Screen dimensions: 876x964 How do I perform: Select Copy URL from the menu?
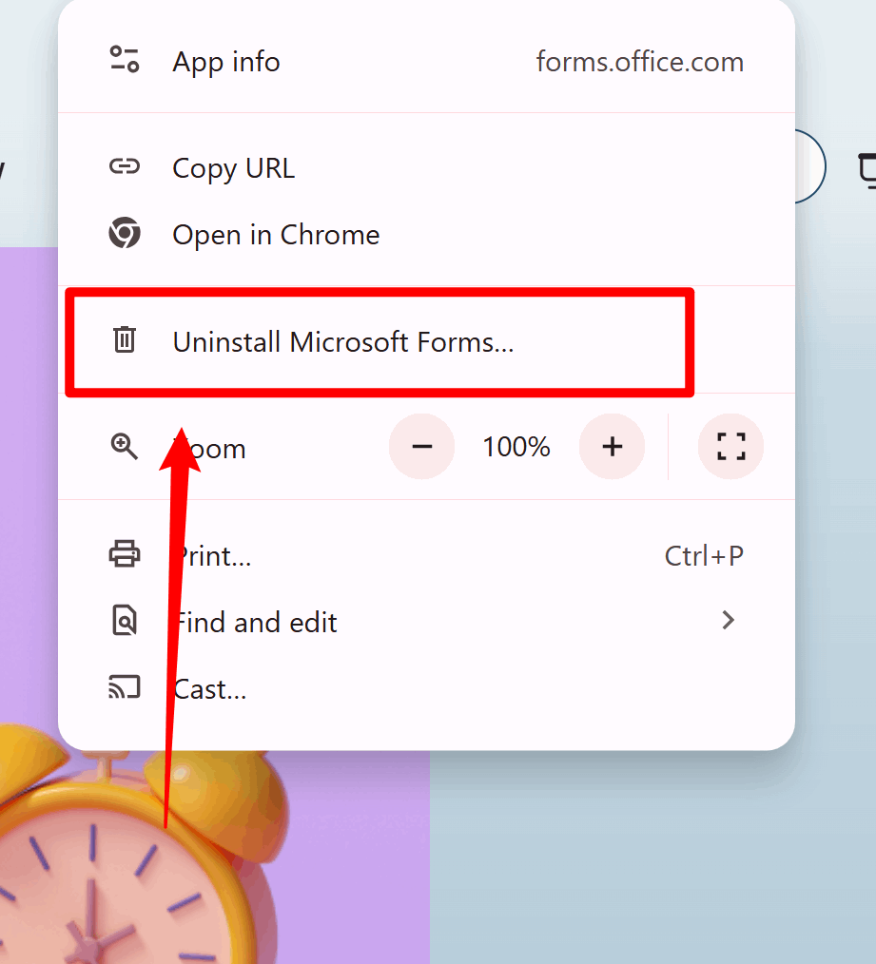[426, 167]
